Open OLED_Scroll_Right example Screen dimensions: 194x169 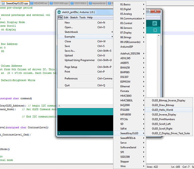coord(169,129)
